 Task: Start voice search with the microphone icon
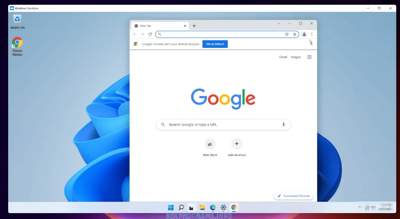point(283,125)
